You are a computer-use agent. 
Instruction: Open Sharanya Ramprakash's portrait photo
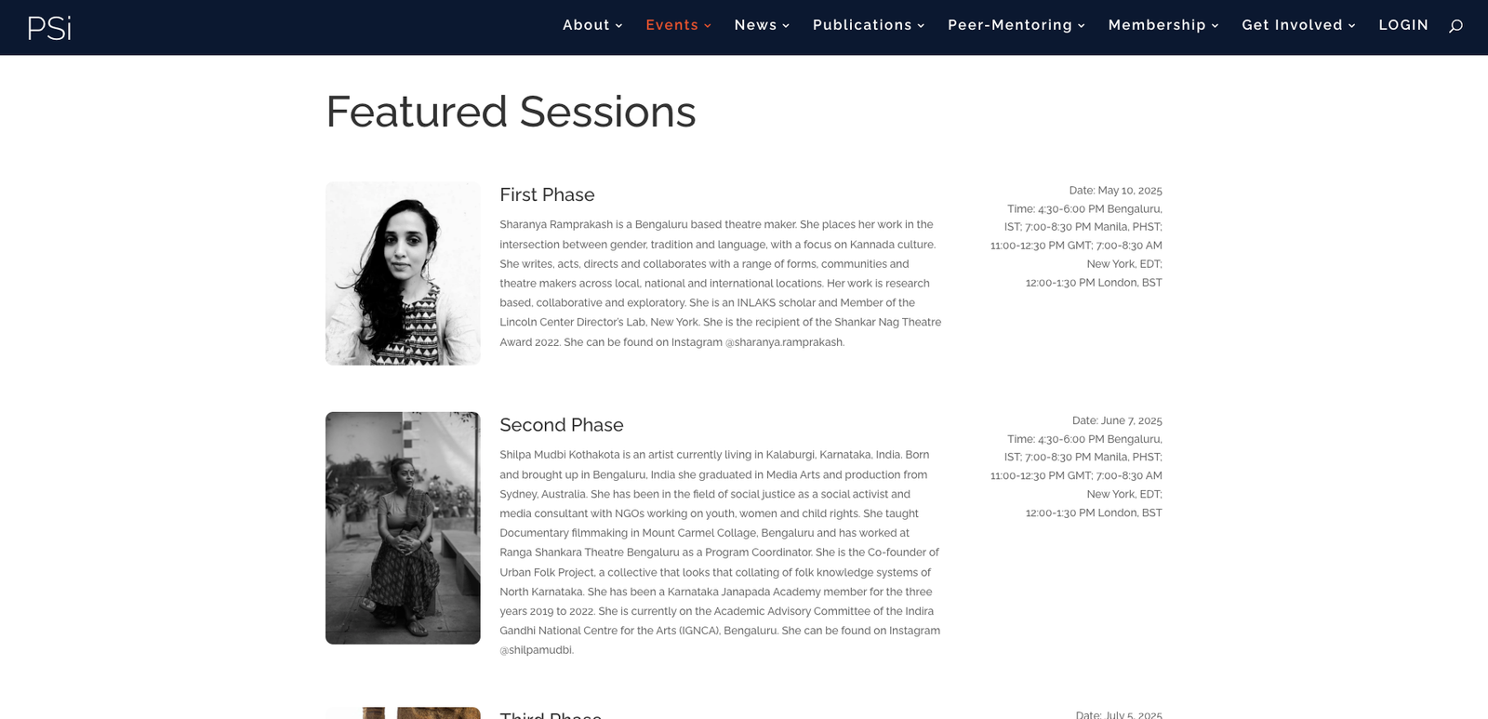tap(403, 273)
